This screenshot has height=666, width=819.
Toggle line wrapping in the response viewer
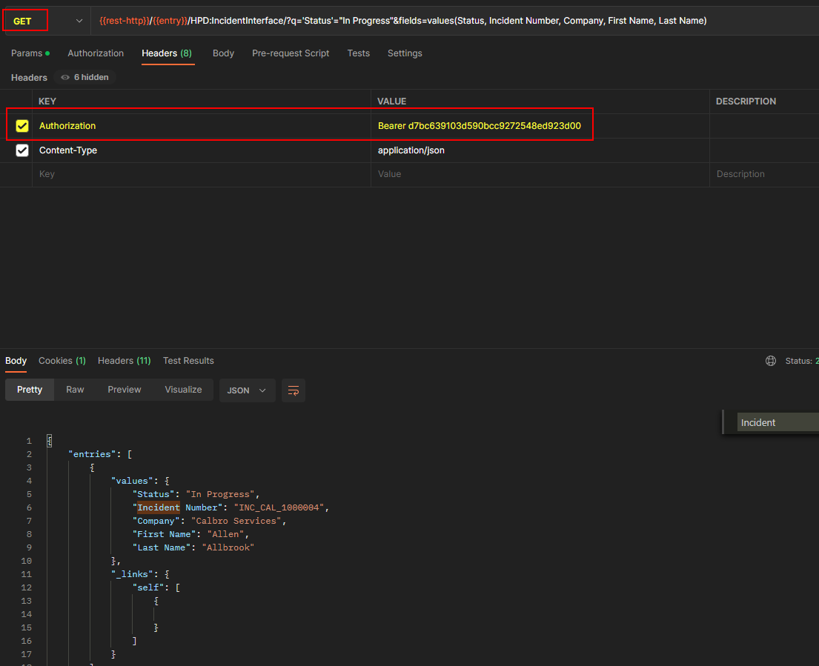[x=293, y=390]
